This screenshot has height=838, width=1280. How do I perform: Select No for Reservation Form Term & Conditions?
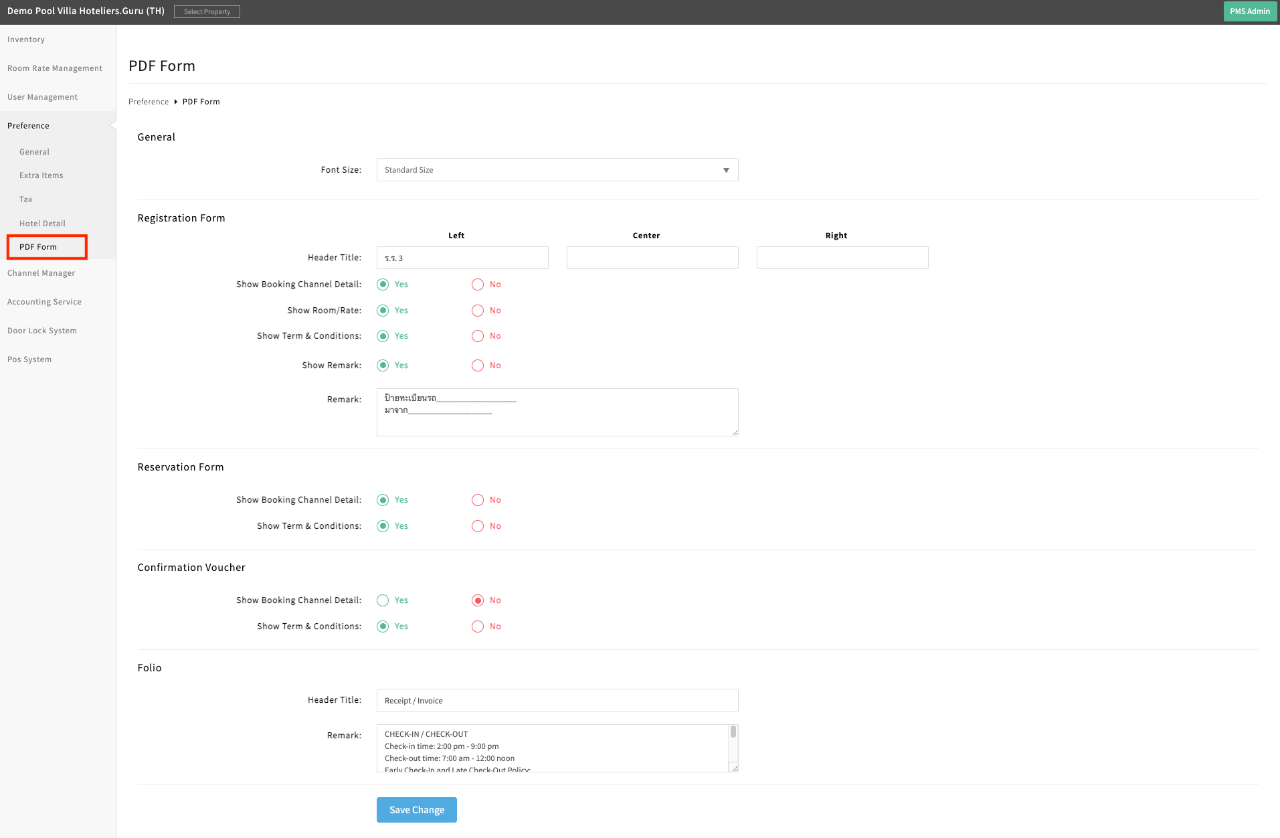(x=478, y=526)
